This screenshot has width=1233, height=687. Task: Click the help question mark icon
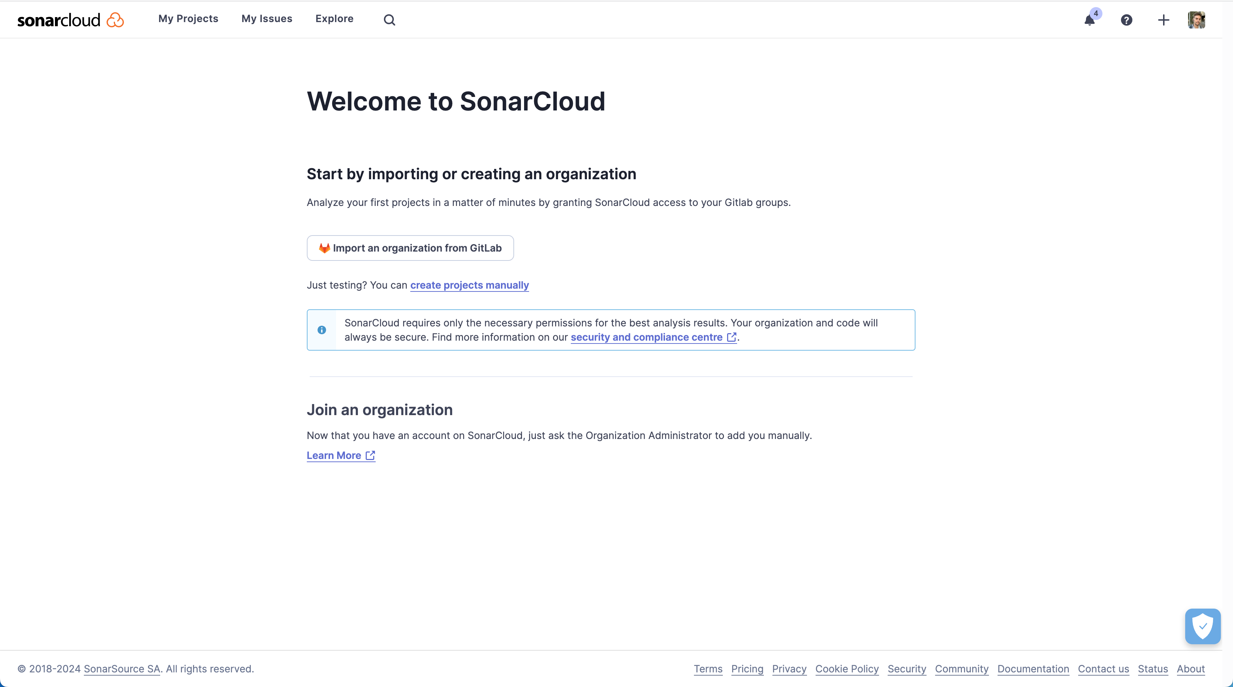[1126, 20]
